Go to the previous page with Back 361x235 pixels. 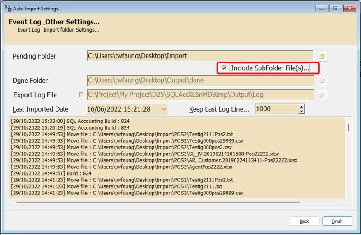pyautogui.click(x=305, y=221)
